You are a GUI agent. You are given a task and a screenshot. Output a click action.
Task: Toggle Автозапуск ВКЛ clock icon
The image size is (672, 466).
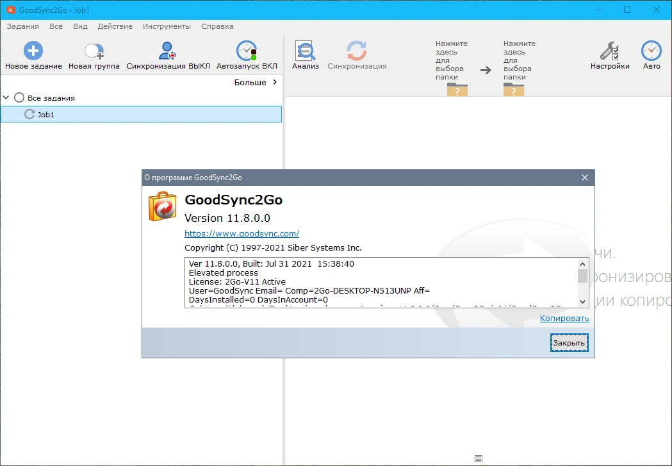point(247,51)
